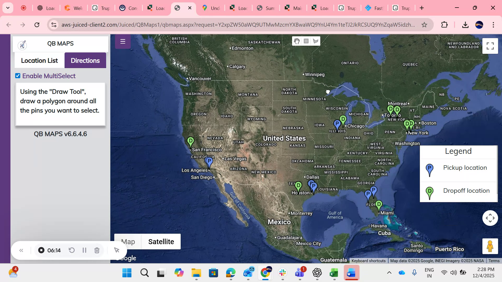Collapse the recording toolbar with double chevron

[21, 250]
